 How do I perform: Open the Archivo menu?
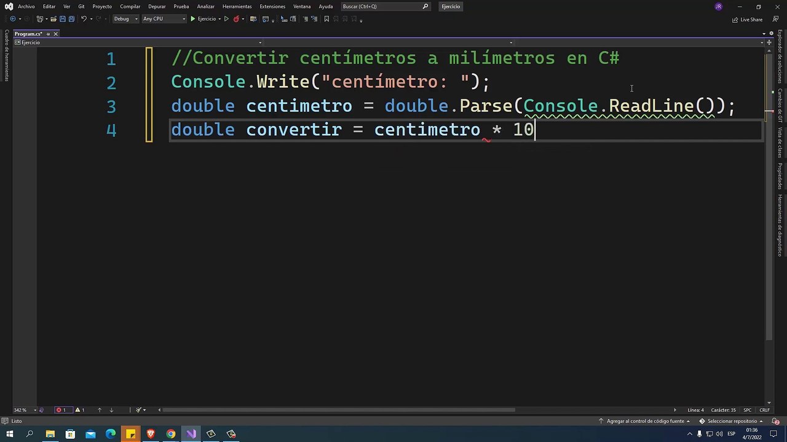pyautogui.click(x=26, y=6)
